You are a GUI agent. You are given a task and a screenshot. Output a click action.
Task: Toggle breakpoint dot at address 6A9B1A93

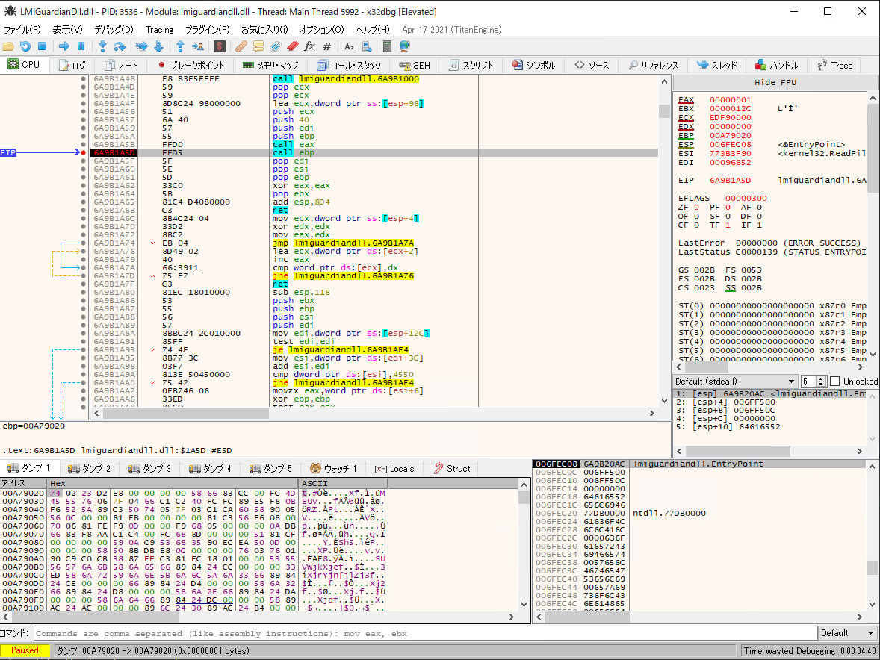click(x=83, y=350)
